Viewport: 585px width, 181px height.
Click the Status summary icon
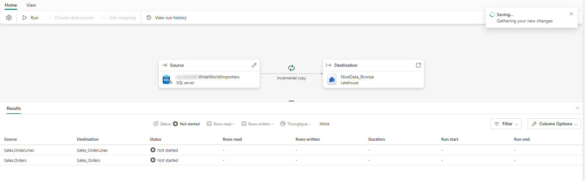pos(156,124)
